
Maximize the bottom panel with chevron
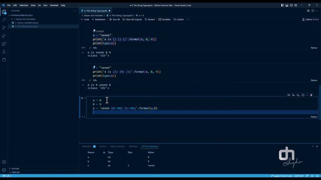point(312,146)
